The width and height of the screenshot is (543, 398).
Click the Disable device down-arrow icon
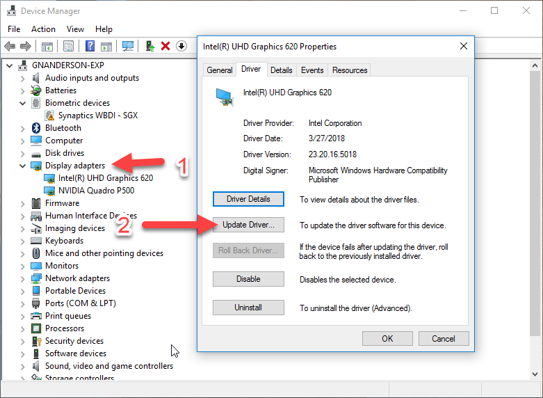[181, 46]
